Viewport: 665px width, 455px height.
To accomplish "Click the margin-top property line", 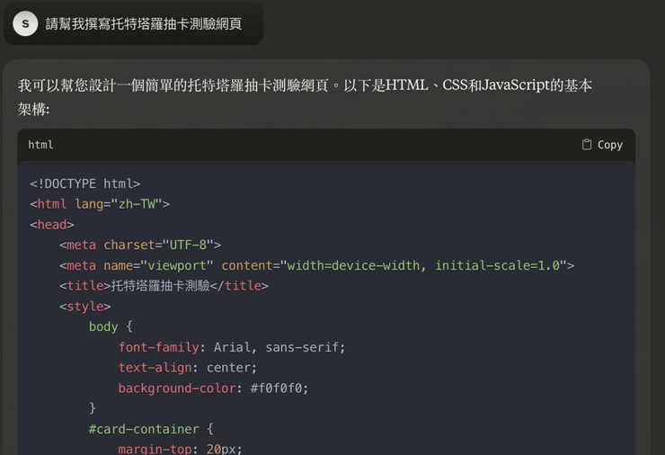I will tap(180, 449).
